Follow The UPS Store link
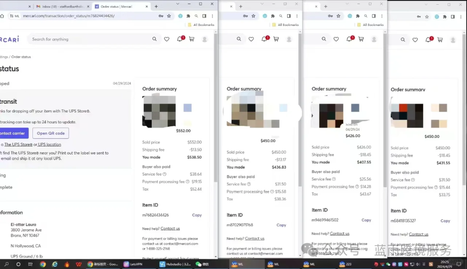 point(18,144)
